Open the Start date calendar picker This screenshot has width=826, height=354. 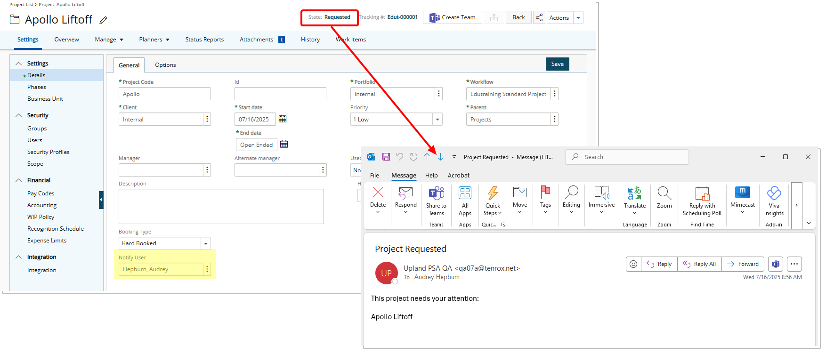283,119
